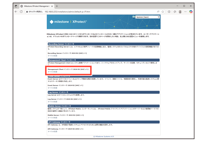This screenshot has height=142, width=207.
Task: Minimize the browser window
Action: [x=177, y=6]
